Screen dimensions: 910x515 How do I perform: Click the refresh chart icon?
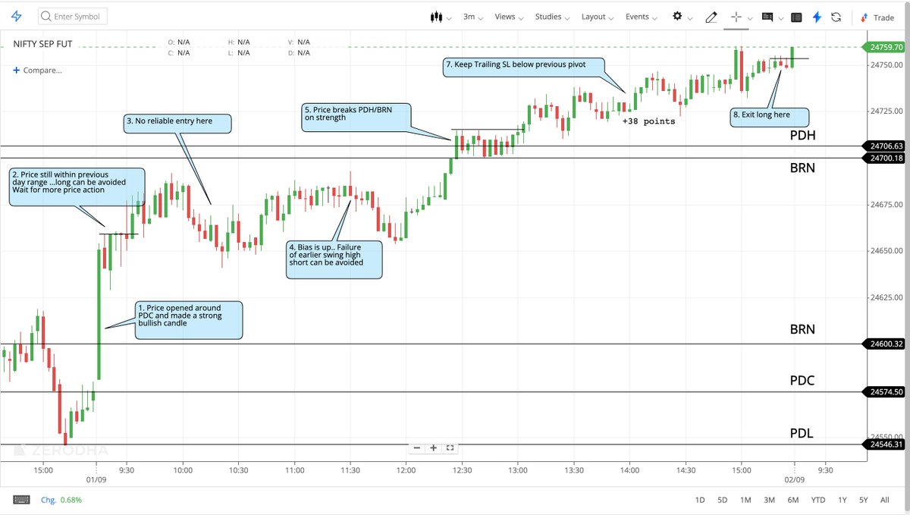click(x=836, y=17)
